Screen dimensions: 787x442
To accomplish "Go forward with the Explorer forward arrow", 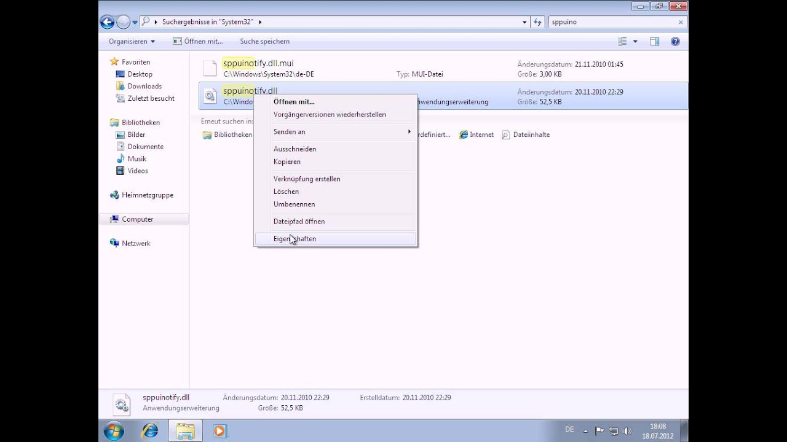I will pyautogui.click(x=123, y=22).
